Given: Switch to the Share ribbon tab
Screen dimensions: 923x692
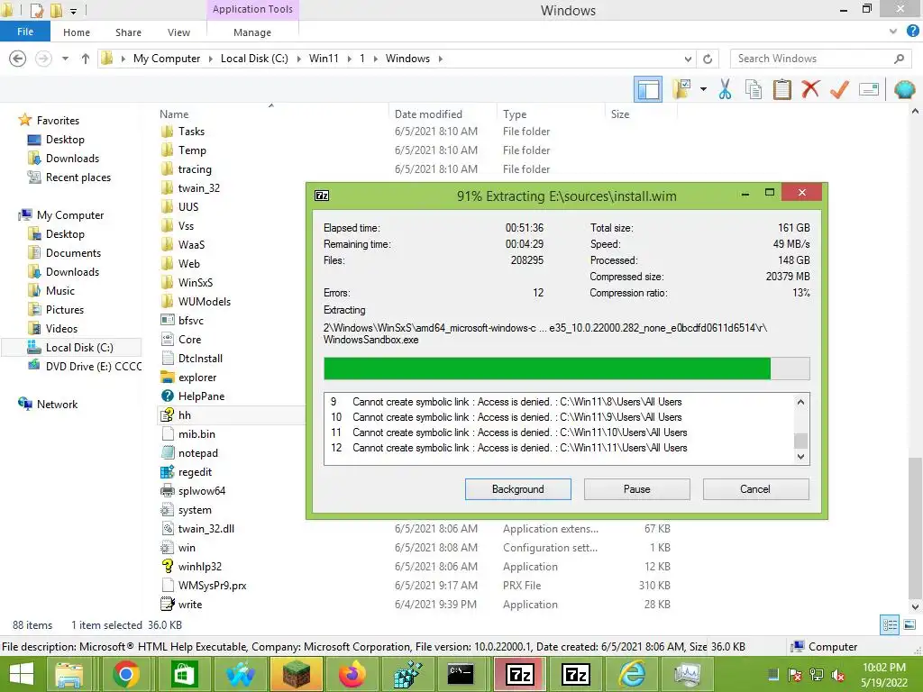Looking at the screenshot, I should point(128,32).
